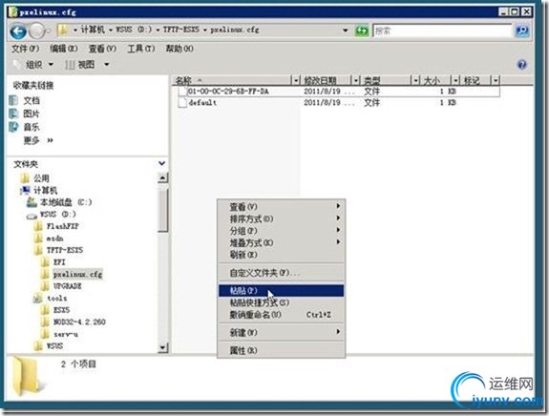549x416 pixels.
Task: Open the 视图 dropdown arrow
Action: 107,65
